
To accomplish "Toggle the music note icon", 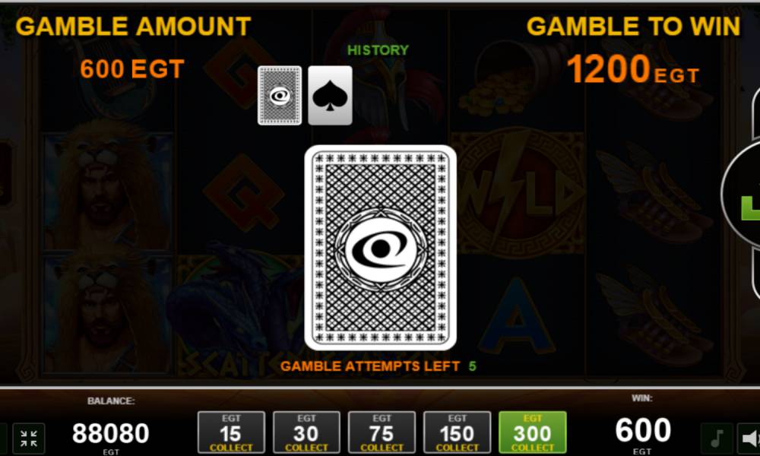I will 717,438.
